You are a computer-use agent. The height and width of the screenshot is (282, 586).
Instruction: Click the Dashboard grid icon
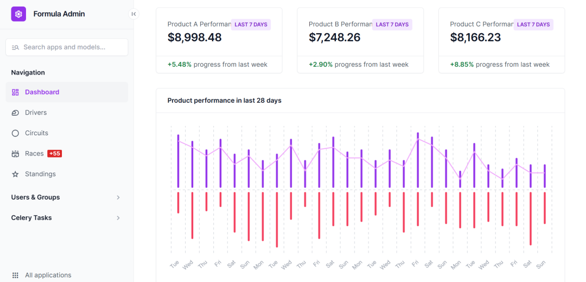point(15,92)
